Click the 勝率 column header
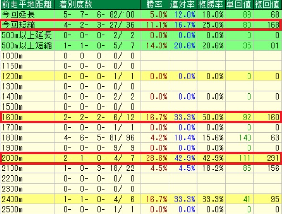Image resolution: width=282 pixels, height=214 pixels. [x=154, y=4]
